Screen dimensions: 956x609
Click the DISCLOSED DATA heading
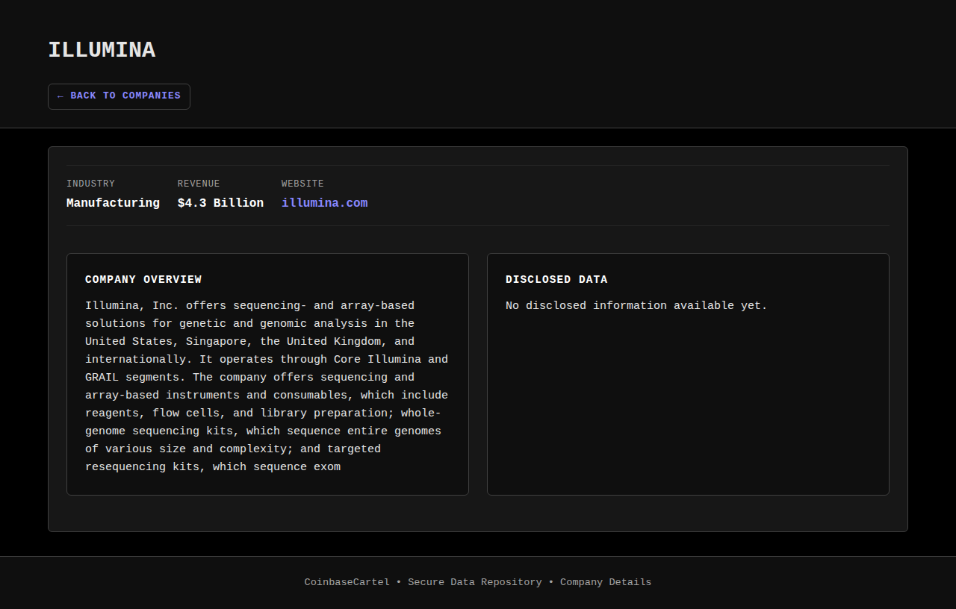pyautogui.click(x=556, y=279)
